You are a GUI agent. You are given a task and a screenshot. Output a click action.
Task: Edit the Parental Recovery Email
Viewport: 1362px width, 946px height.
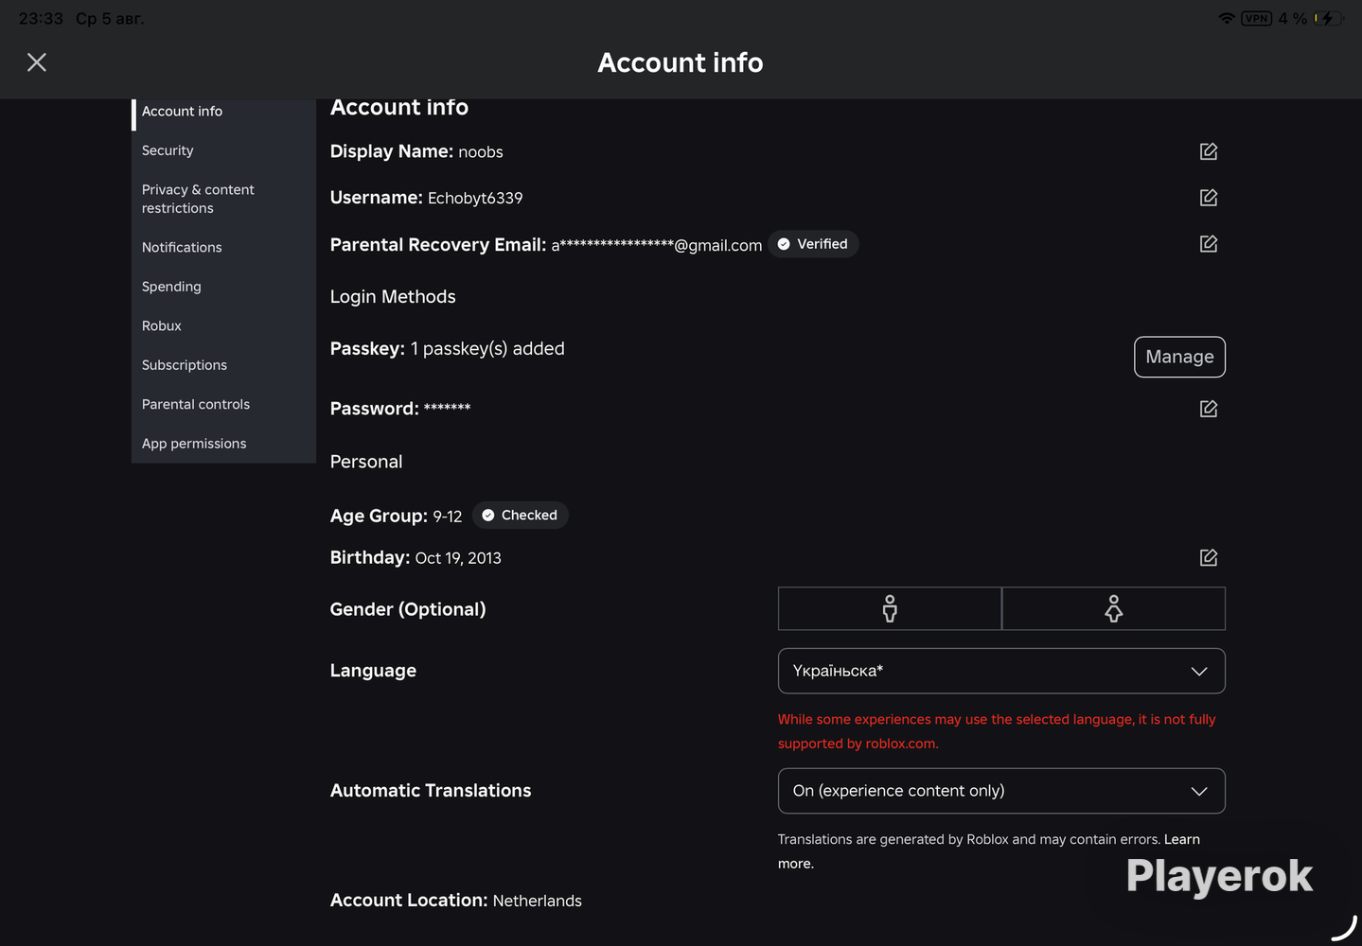(1209, 244)
